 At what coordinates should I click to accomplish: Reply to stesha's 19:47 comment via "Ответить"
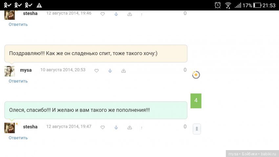(18, 138)
